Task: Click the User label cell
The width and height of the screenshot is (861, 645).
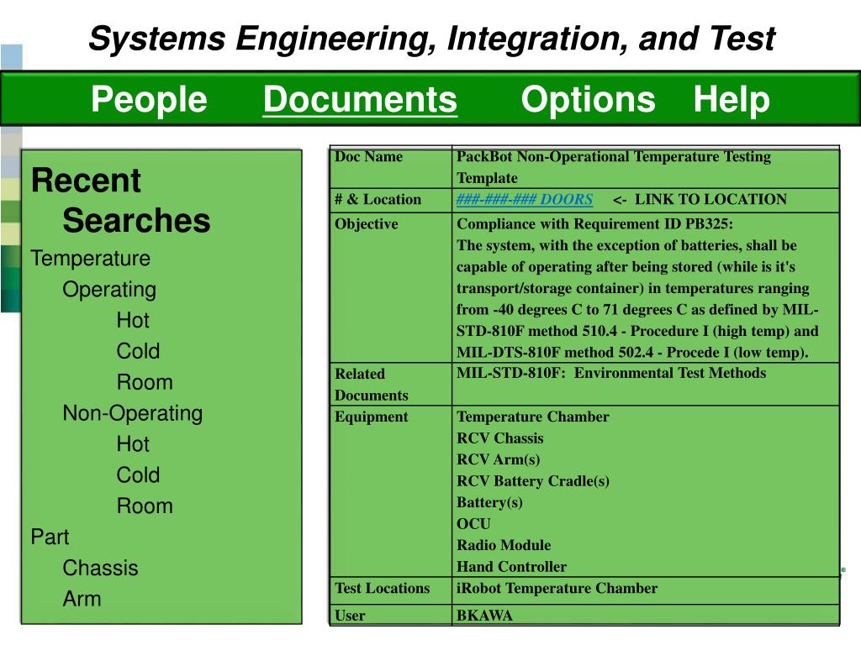Action: point(390,615)
